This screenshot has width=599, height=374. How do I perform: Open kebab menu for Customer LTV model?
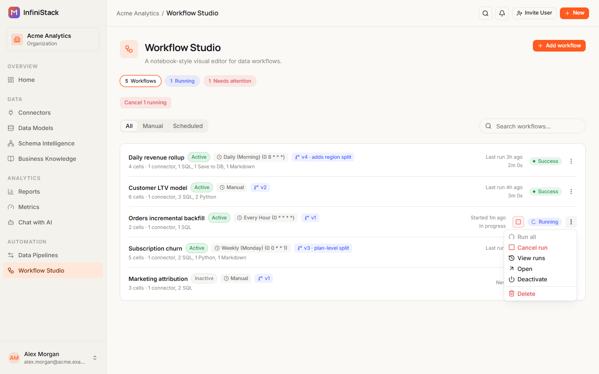click(571, 192)
